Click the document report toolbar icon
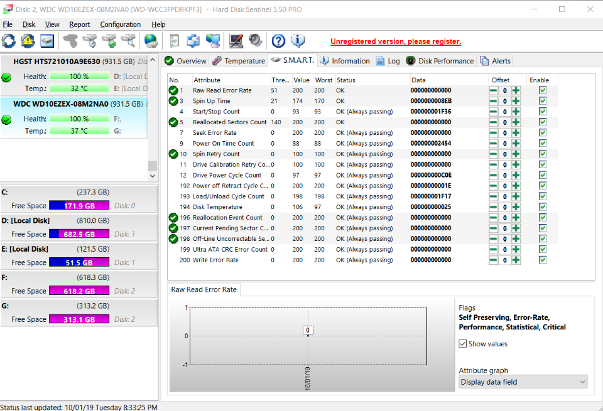 pos(175,41)
